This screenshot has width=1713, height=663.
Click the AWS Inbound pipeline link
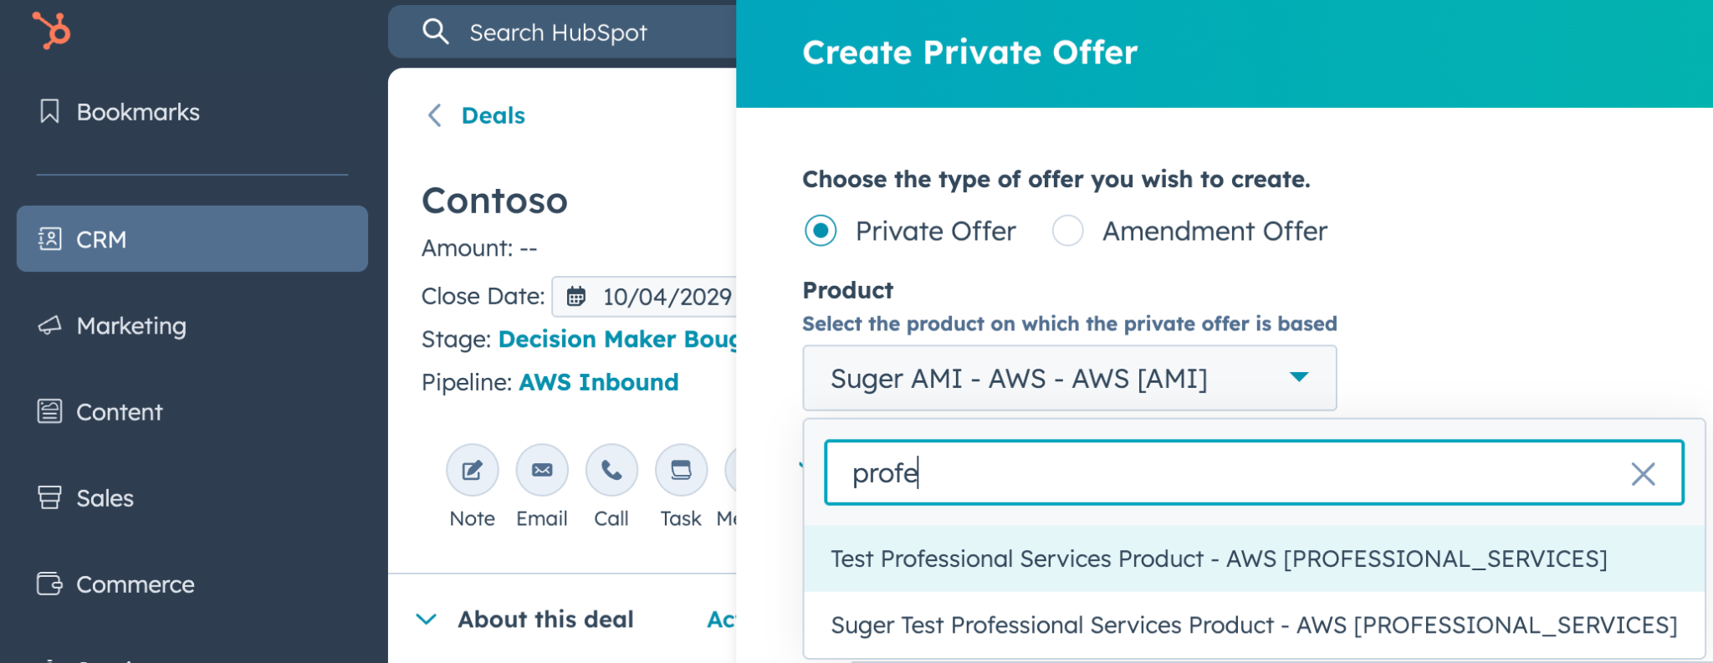pyautogui.click(x=599, y=382)
